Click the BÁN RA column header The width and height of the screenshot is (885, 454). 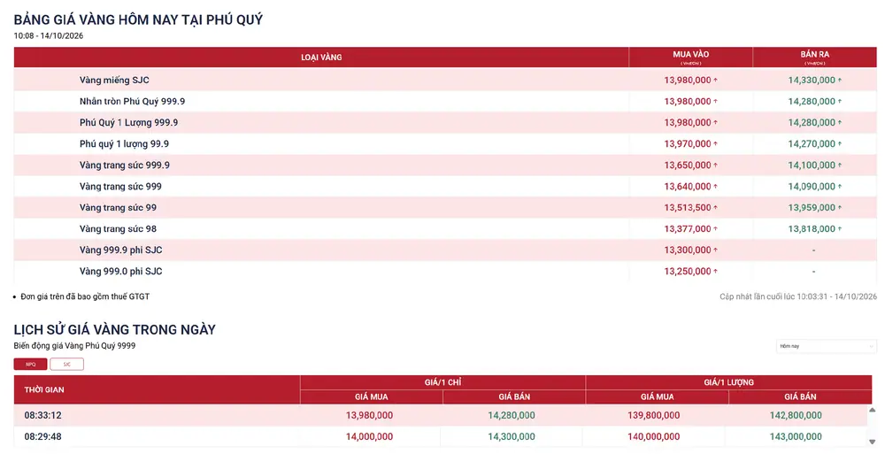814,57
